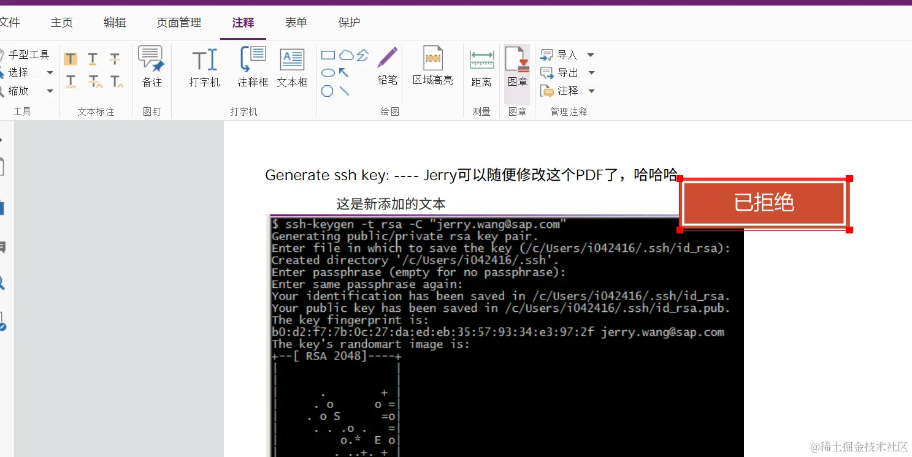912x457 pixels.
Task: Select the Cloud drawing shape
Action: (346, 55)
